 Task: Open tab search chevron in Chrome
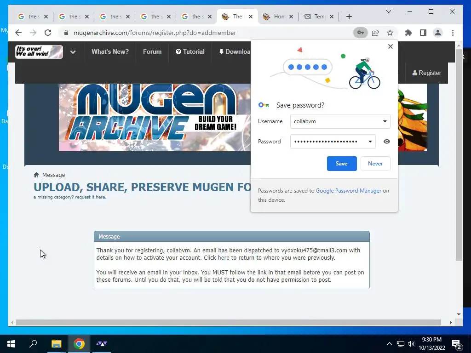click(x=388, y=11)
